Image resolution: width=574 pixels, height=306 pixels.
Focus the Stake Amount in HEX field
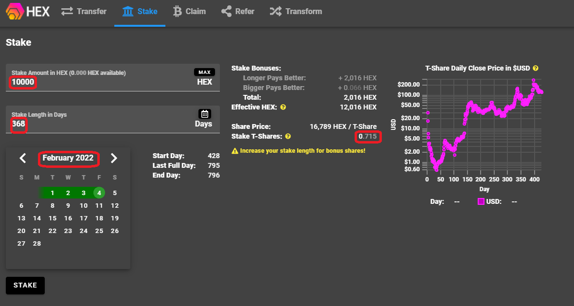(x=113, y=78)
